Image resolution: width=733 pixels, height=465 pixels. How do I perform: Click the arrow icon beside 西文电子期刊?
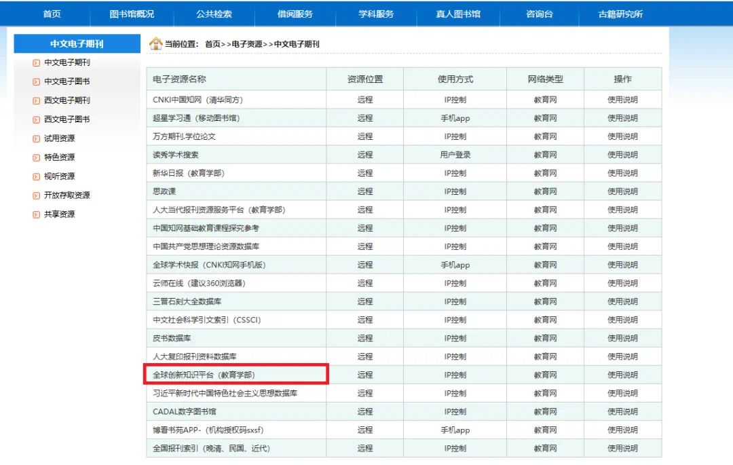tap(37, 100)
